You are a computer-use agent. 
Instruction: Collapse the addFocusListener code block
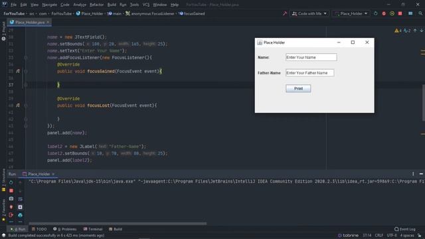click(x=26, y=58)
